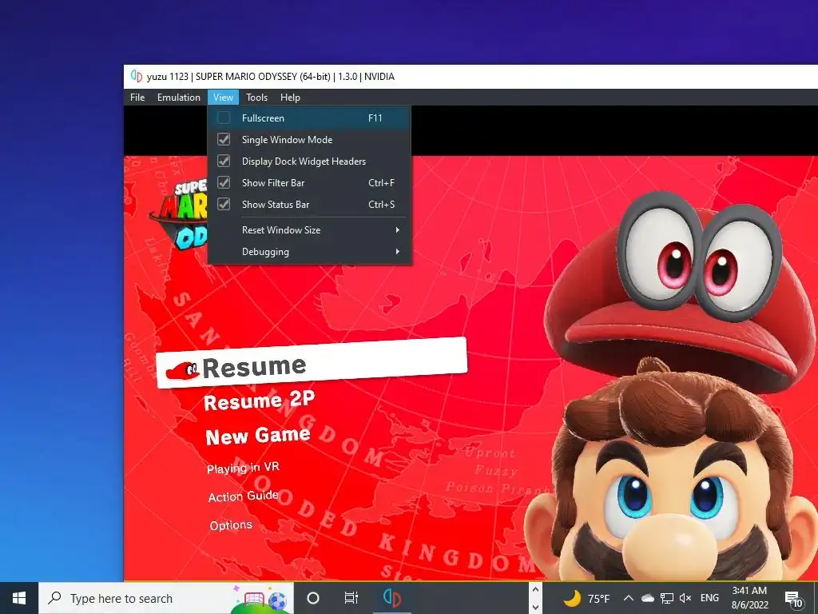Show hidden system tray icons

click(x=629, y=598)
